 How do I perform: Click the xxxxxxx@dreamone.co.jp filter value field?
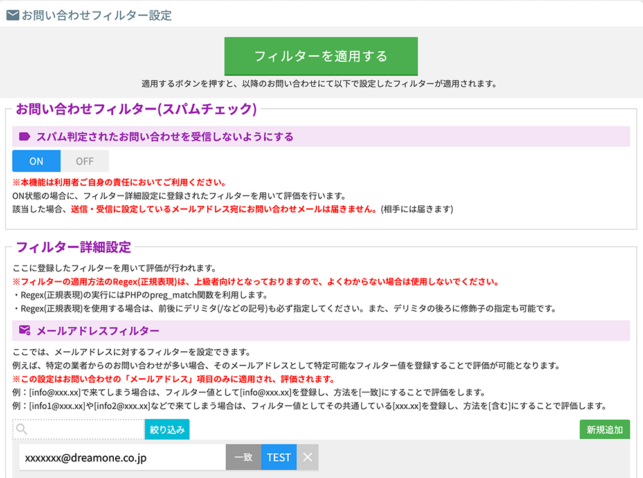pos(122,457)
